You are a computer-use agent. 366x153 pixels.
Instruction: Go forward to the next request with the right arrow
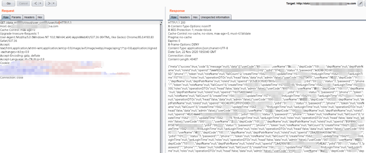(x=48, y=3)
